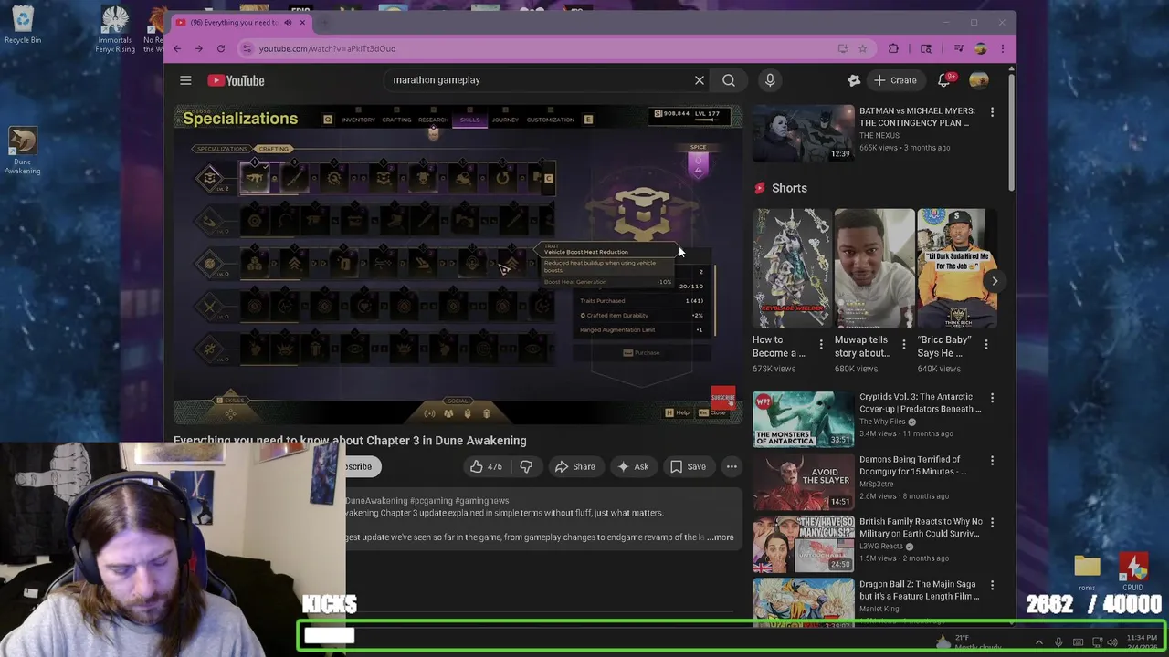
Task: Open The Why Files channel
Action: pos(884,422)
